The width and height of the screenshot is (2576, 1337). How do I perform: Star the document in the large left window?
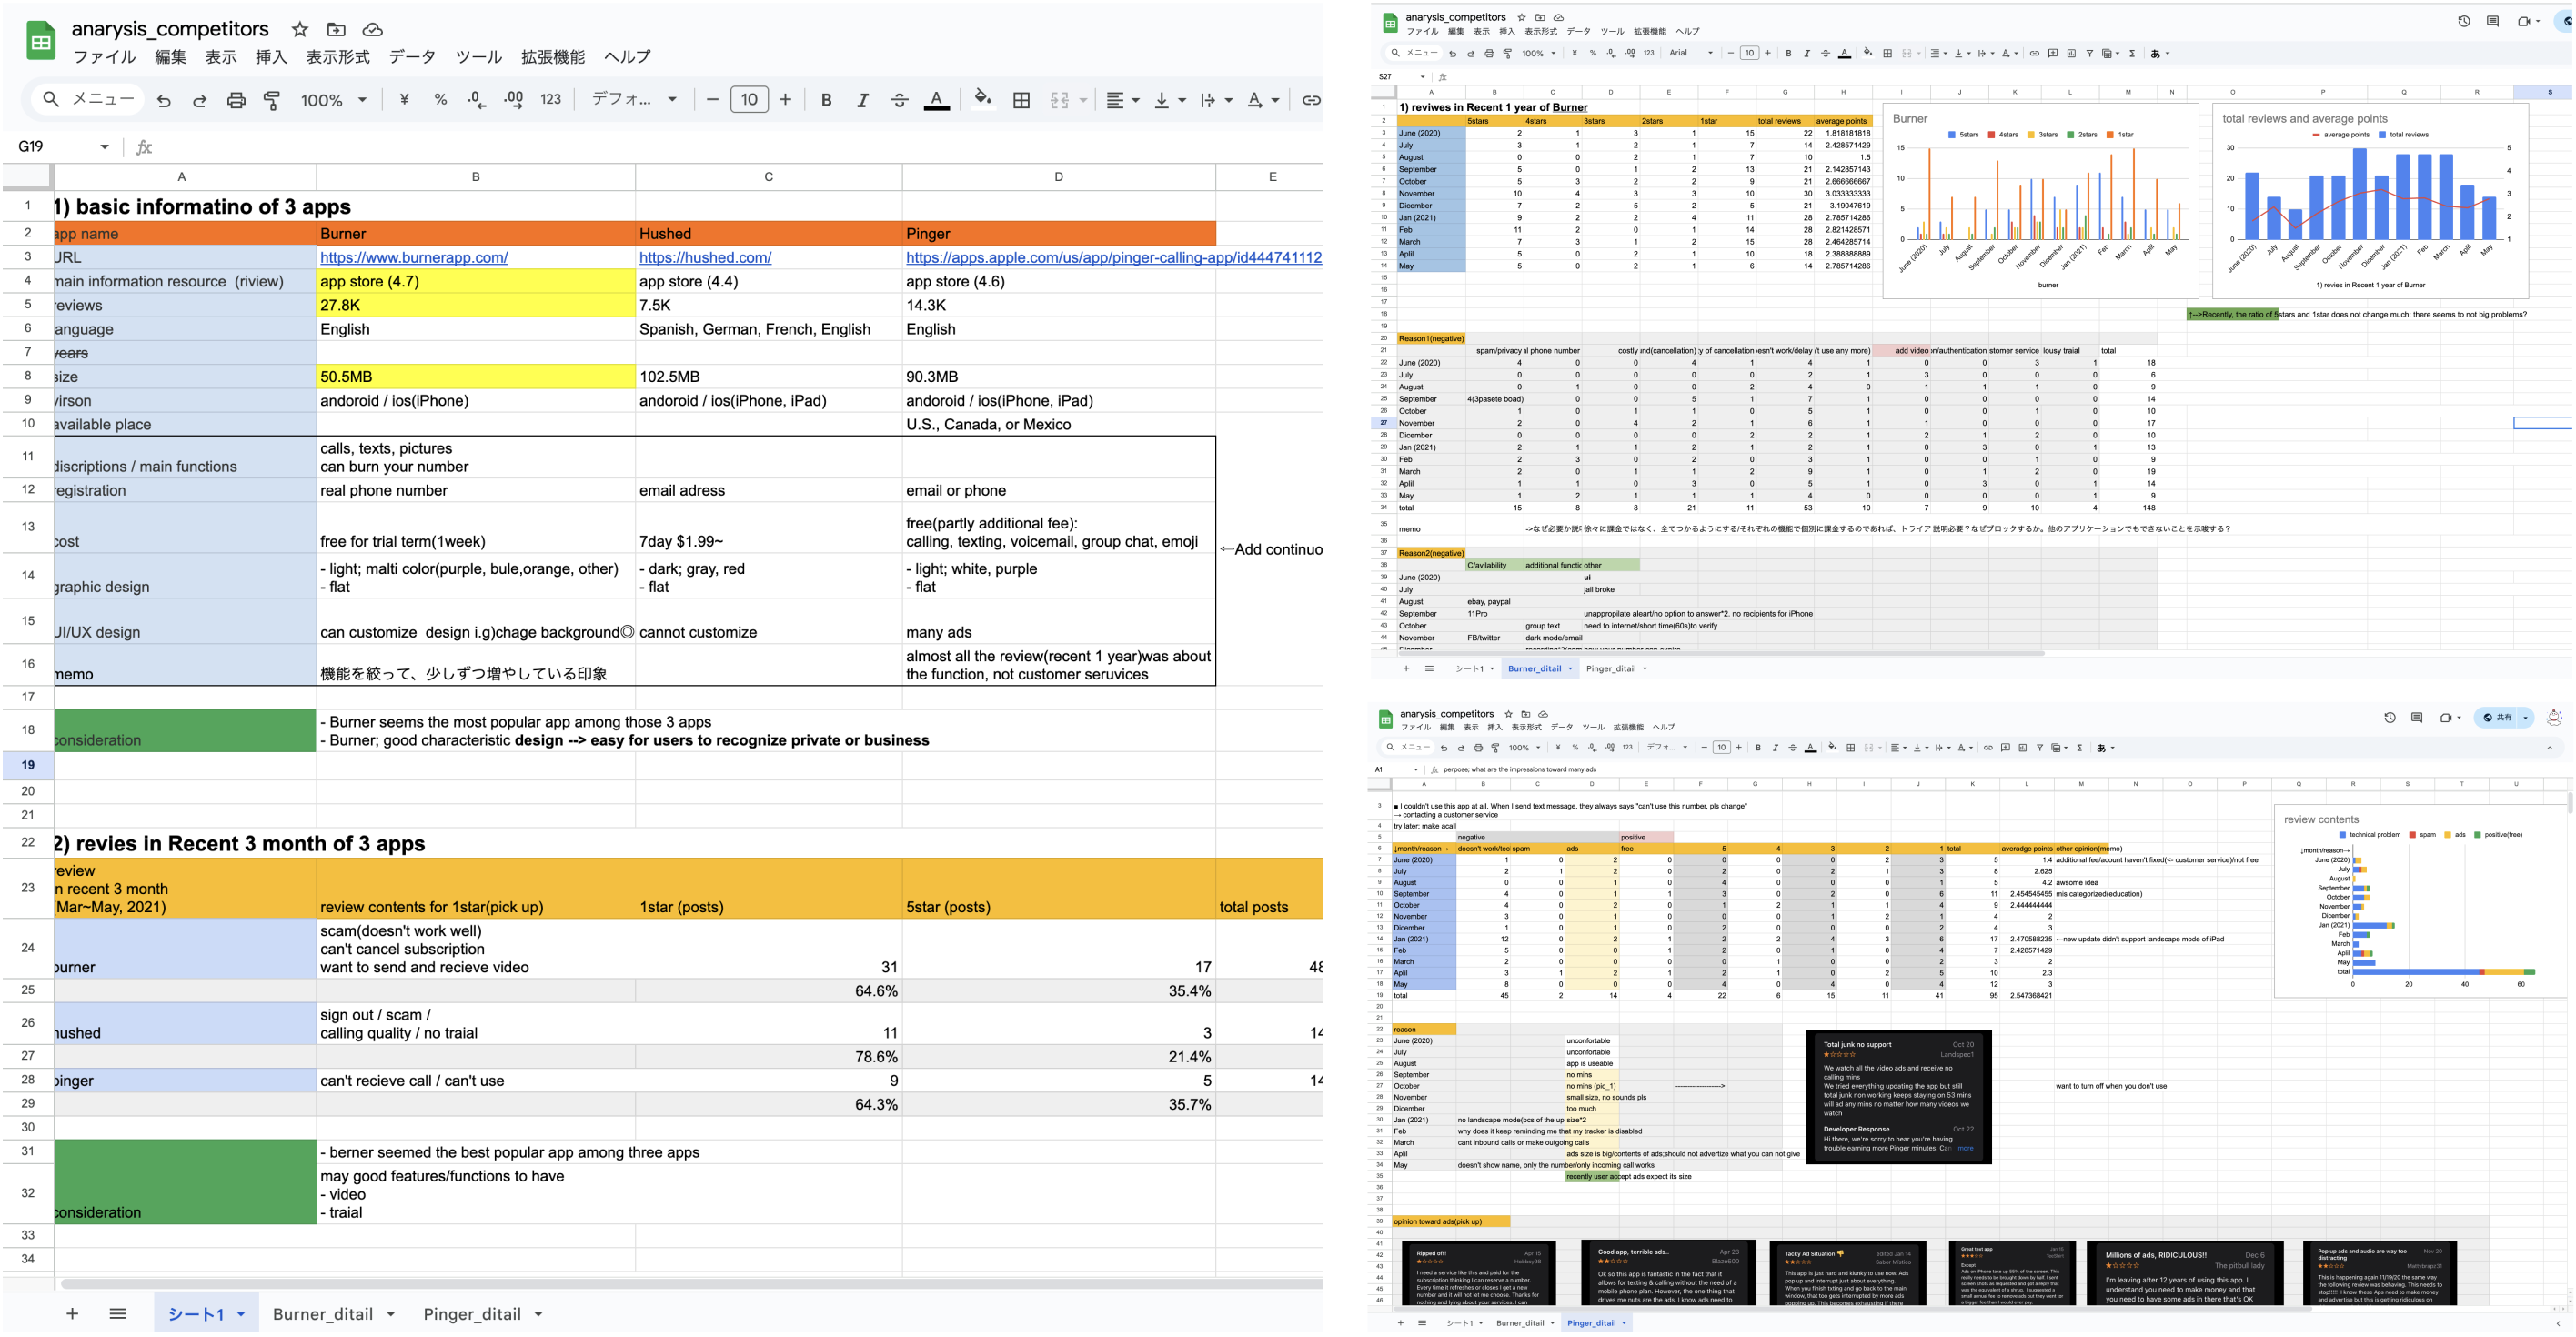click(300, 30)
